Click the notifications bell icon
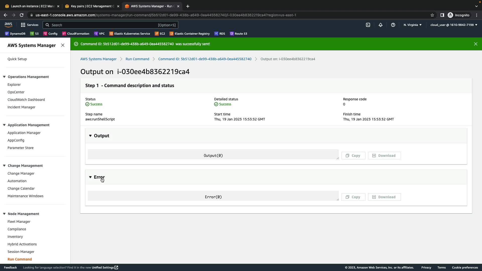 point(380,25)
